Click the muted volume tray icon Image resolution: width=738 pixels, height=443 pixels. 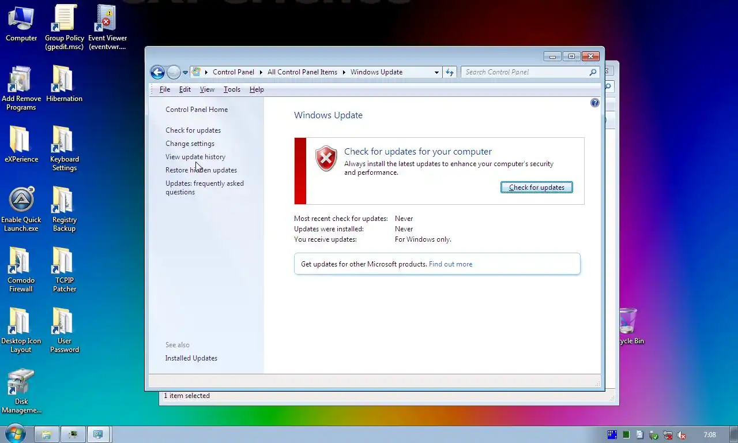tap(681, 435)
